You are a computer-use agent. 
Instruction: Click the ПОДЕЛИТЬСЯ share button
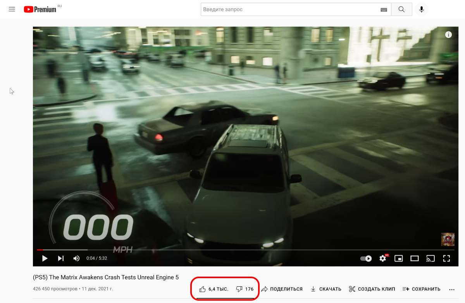click(x=282, y=289)
